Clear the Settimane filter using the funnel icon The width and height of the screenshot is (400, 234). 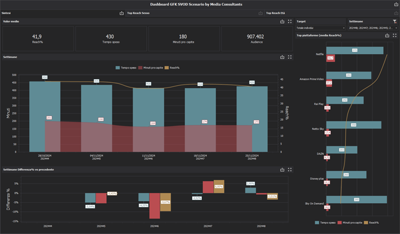click(395, 21)
